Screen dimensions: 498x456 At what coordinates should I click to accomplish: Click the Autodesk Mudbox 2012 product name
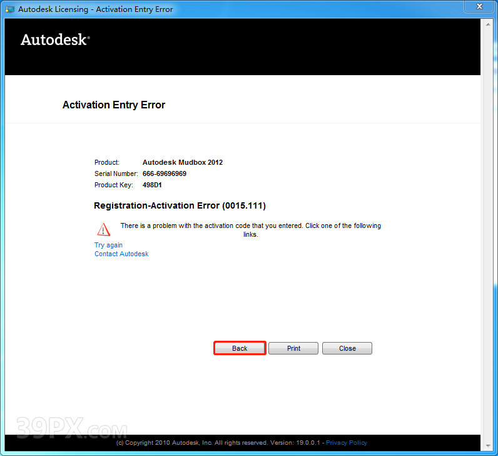pyautogui.click(x=183, y=162)
